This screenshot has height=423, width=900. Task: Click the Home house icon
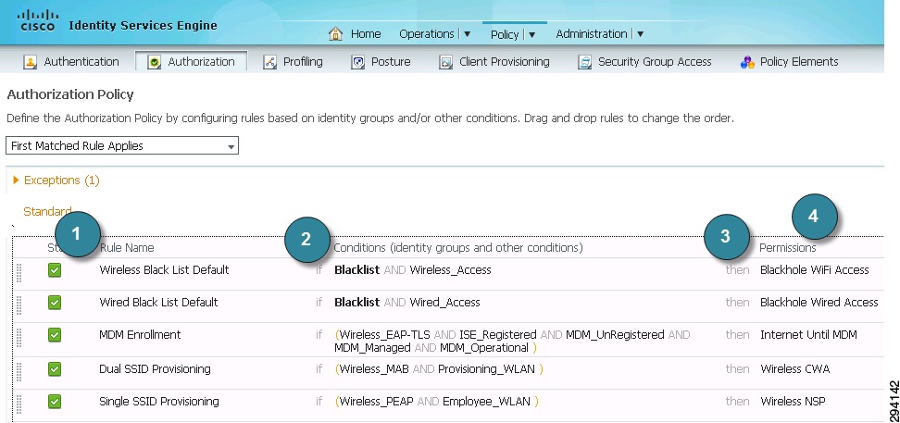point(336,34)
